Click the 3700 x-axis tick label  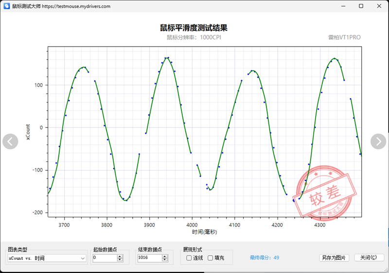pos(64,225)
